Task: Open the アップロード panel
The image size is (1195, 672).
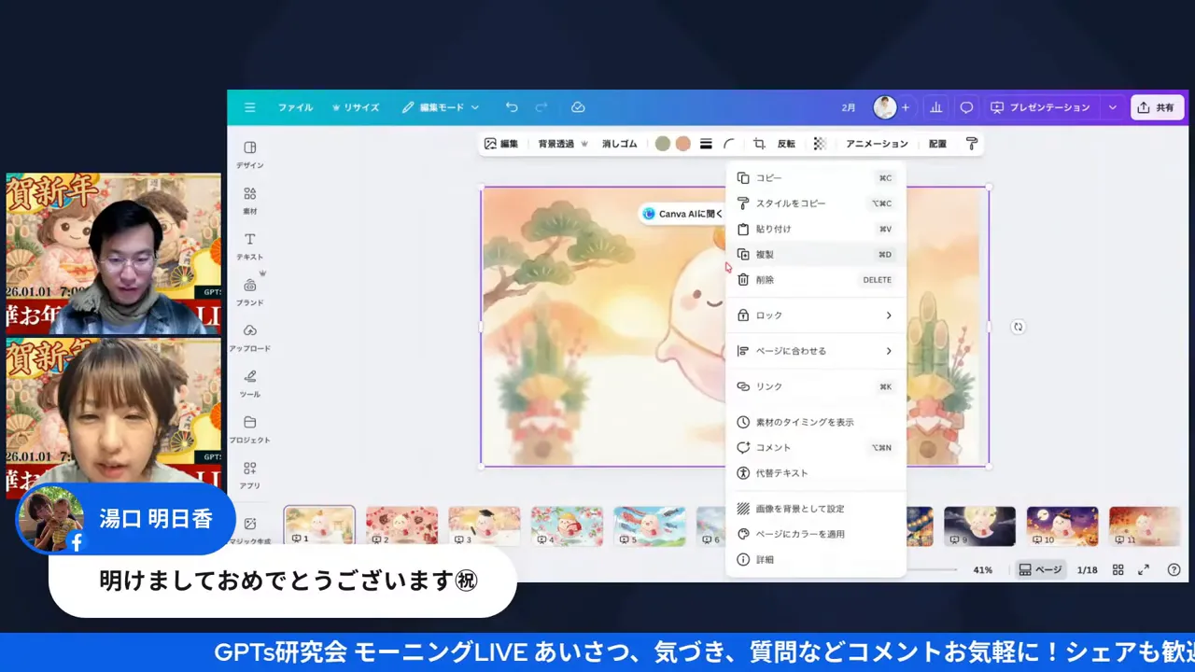Action: (x=249, y=336)
